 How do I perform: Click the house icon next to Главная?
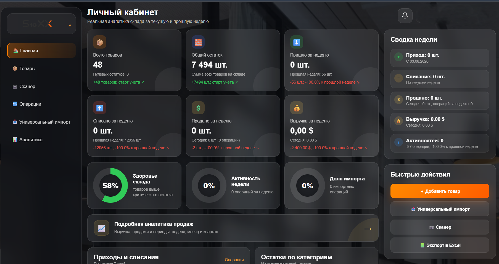click(x=16, y=50)
